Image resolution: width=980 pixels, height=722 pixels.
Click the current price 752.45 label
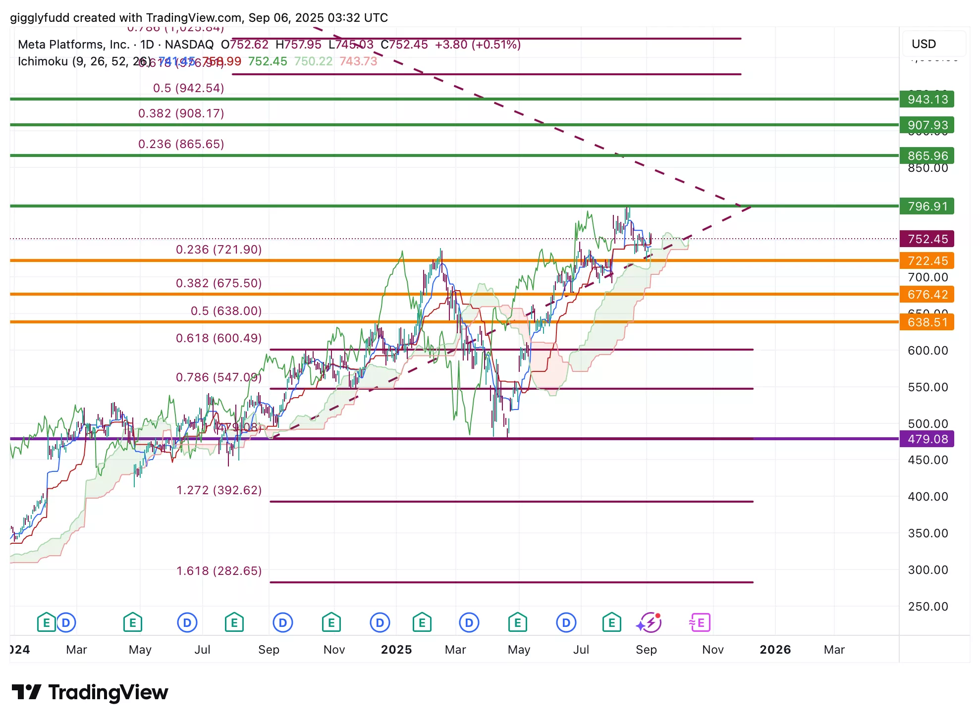[927, 239]
